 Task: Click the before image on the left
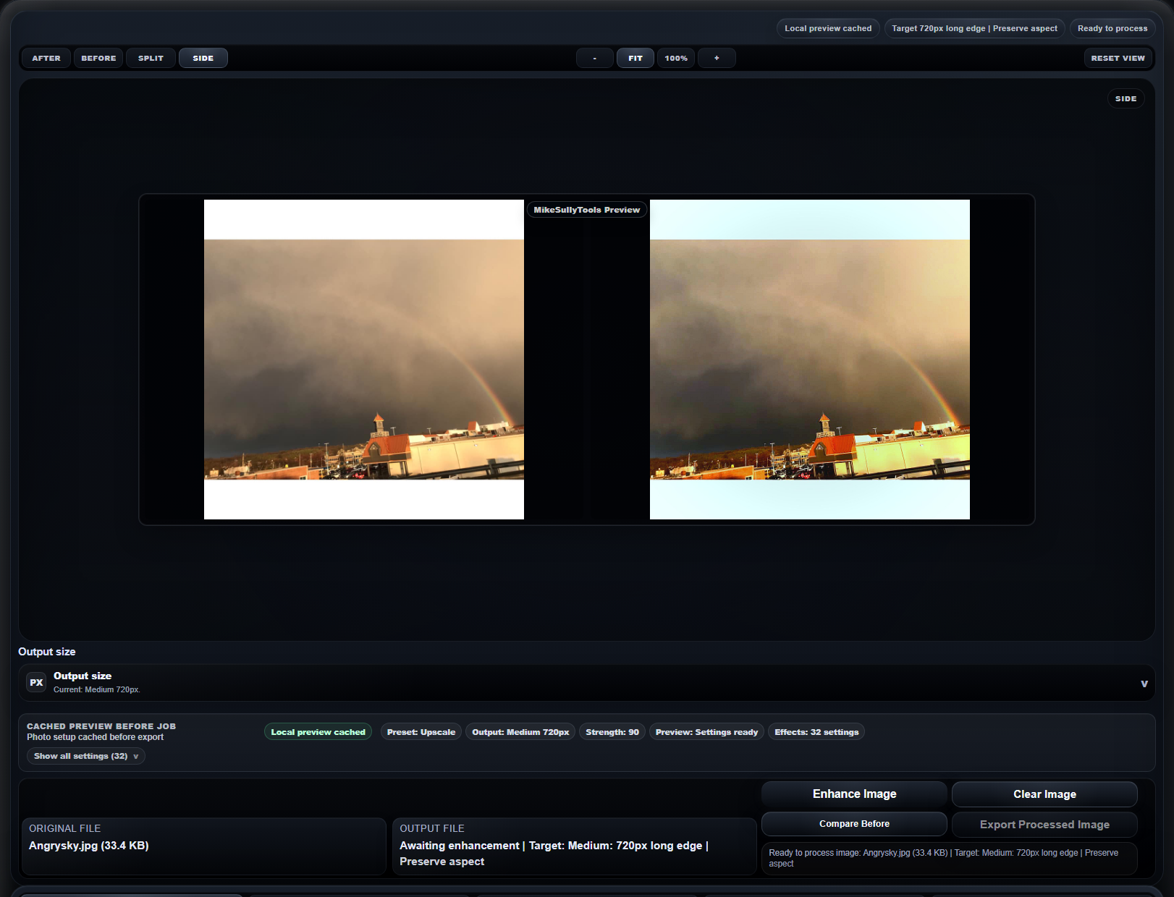(x=364, y=360)
